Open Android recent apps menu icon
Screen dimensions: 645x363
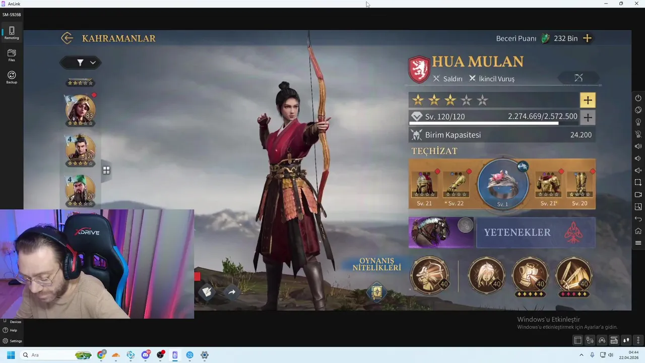pos(638,243)
